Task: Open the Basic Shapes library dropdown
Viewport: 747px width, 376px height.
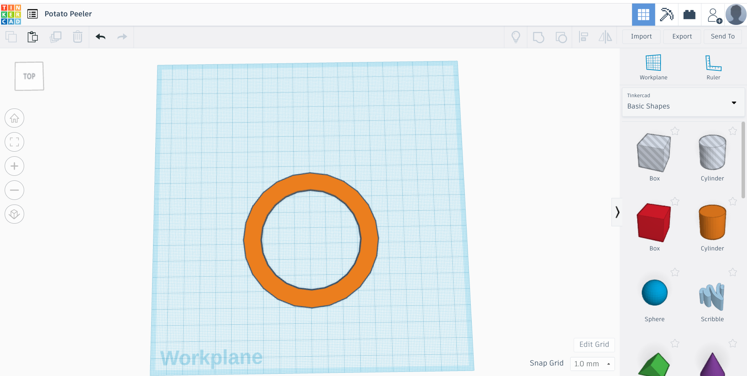Action: [x=683, y=102]
